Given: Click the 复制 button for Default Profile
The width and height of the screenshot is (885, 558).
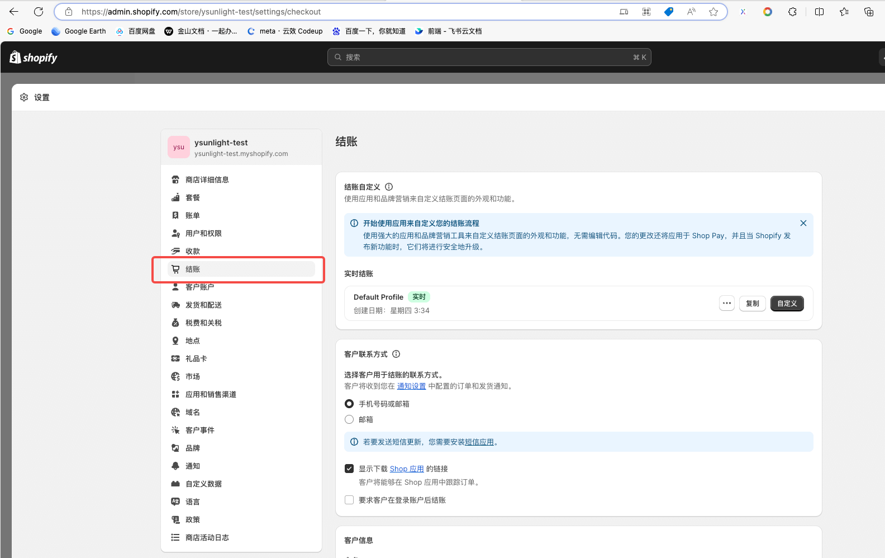Looking at the screenshot, I should [x=753, y=303].
